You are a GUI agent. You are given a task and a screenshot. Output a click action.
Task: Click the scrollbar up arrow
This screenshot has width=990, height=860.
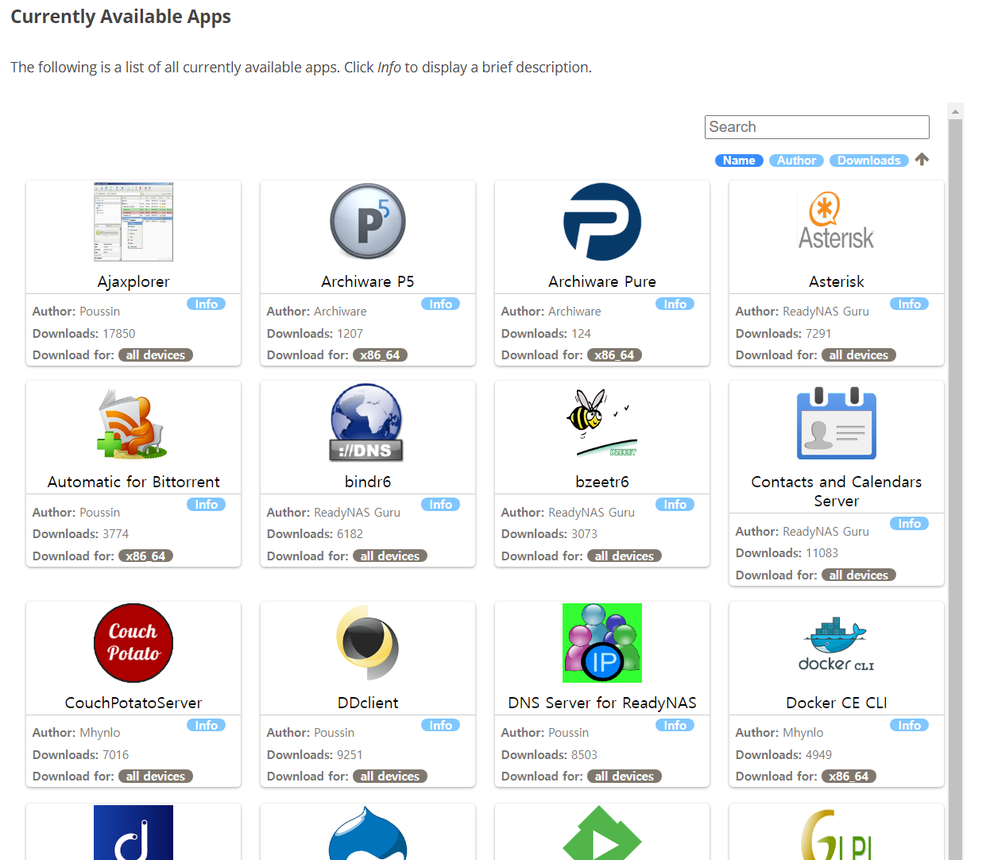[x=956, y=111]
